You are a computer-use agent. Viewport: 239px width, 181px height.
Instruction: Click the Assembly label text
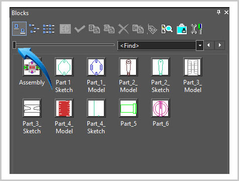coord(32,82)
